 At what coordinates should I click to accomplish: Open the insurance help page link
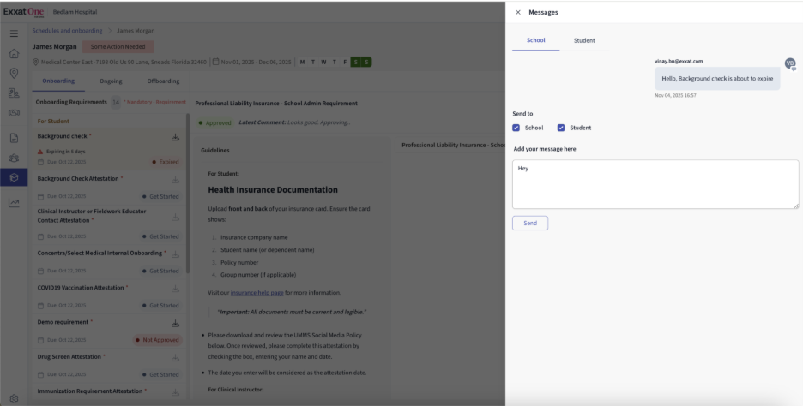tap(262, 293)
